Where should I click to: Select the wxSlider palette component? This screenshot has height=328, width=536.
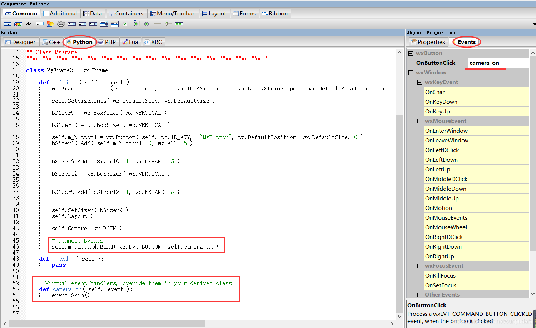[x=168, y=24]
